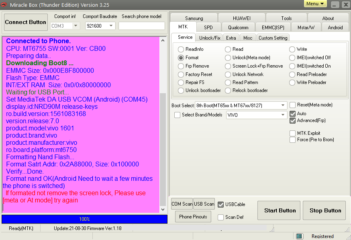
Task: Select the SPD tab
Action: coord(208,28)
